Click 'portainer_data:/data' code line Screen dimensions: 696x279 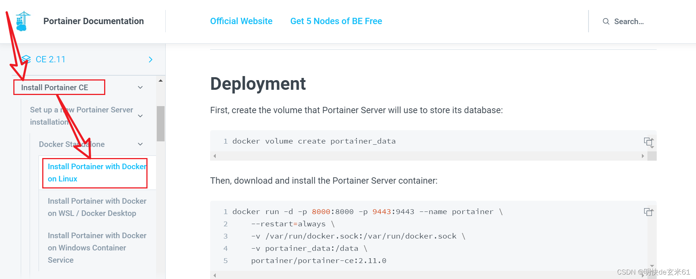click(309, 249)
